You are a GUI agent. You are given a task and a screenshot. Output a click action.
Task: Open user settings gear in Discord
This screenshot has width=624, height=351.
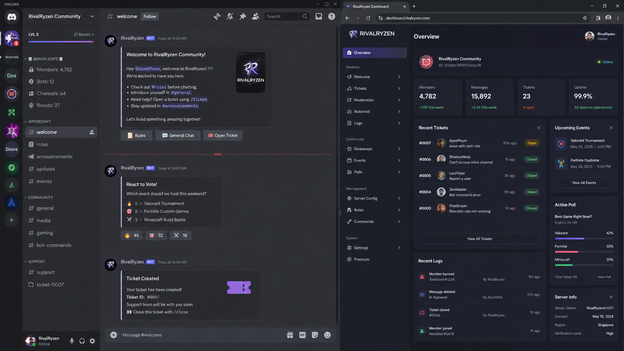[92, 341]
